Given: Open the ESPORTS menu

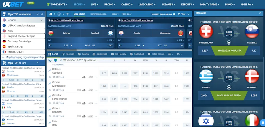Looking at the screenshot, I should tap(188, 4).
